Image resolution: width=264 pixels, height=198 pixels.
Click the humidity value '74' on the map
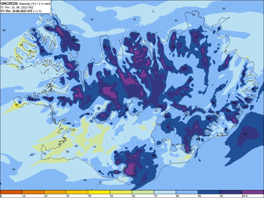95,147
